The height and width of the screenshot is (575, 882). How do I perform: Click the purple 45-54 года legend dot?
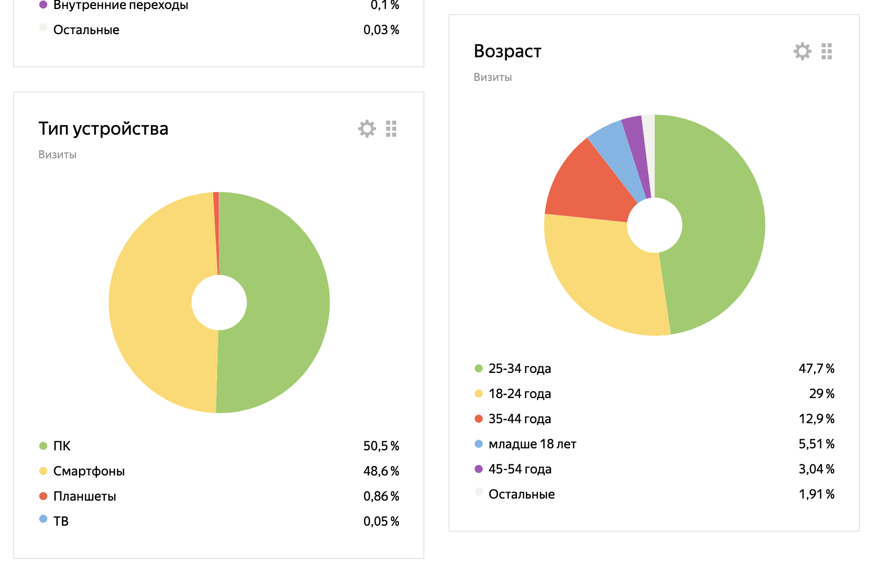coord(479,469)
